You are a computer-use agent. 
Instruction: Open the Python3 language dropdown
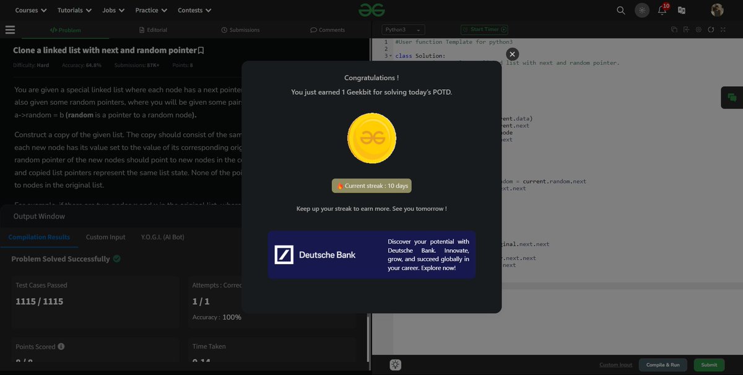403,30
